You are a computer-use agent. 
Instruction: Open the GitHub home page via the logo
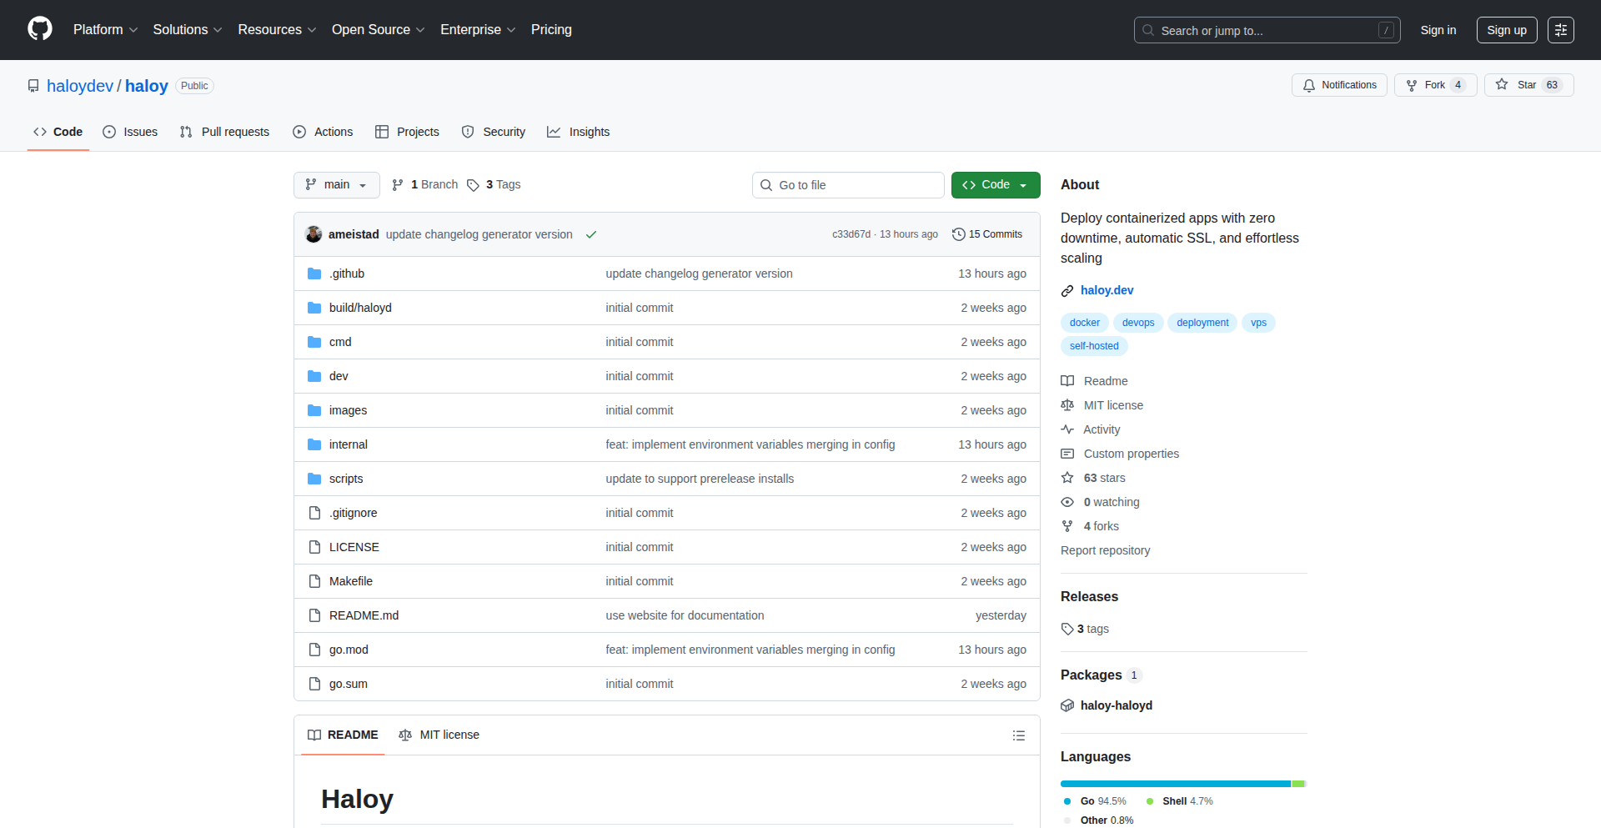pos(38,29)
